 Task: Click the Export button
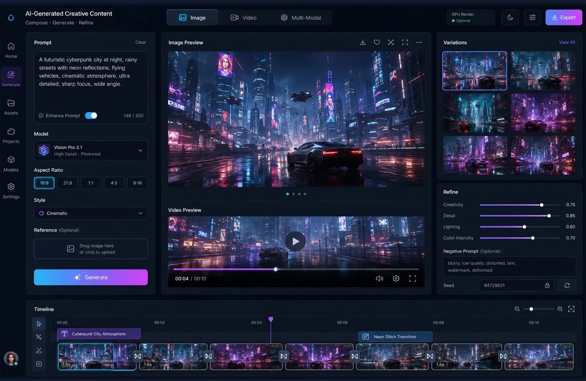(564, 17)
